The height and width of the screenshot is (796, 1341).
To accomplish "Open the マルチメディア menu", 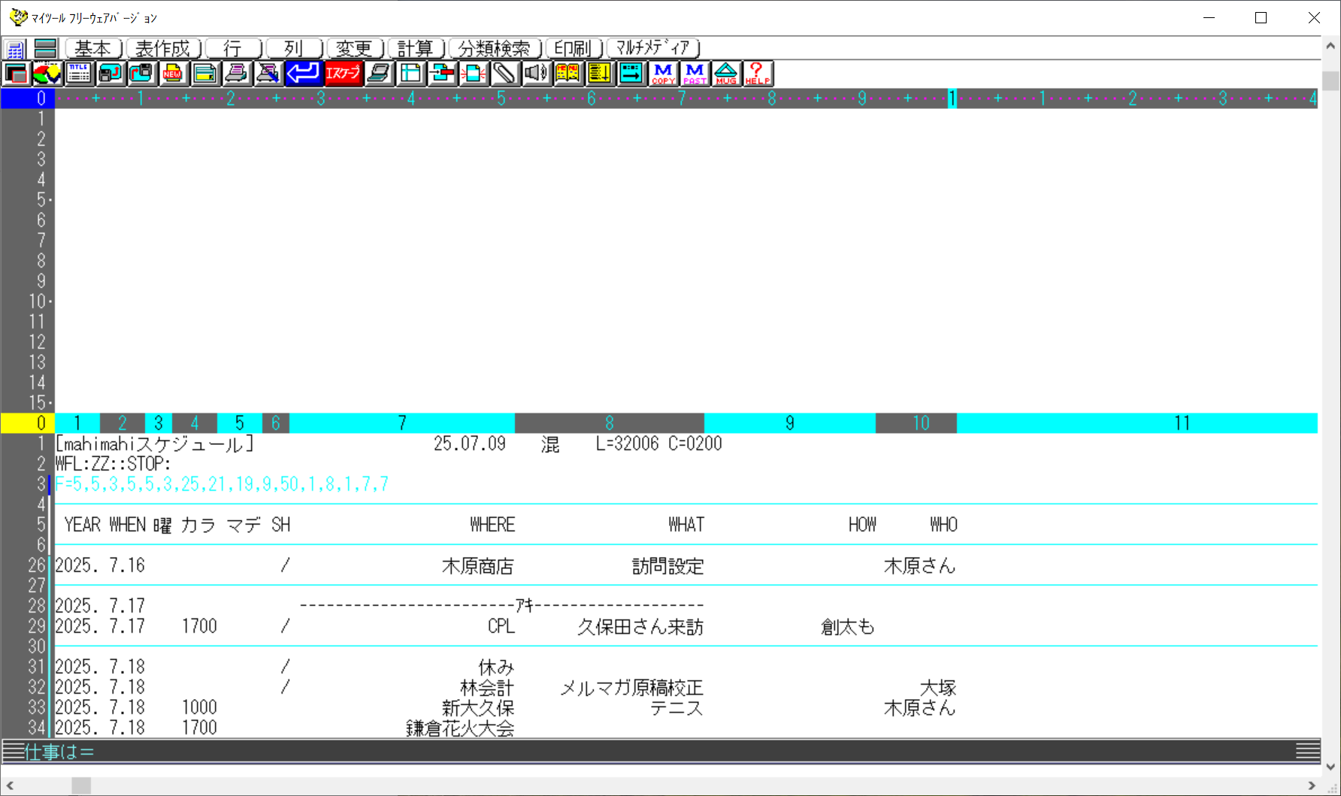I will (652, 49).
